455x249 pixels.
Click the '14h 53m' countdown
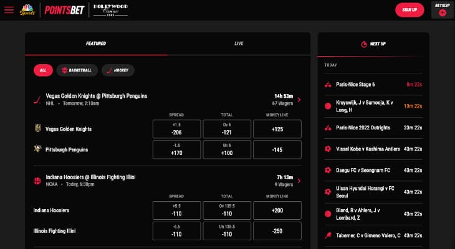coord(284,96)
